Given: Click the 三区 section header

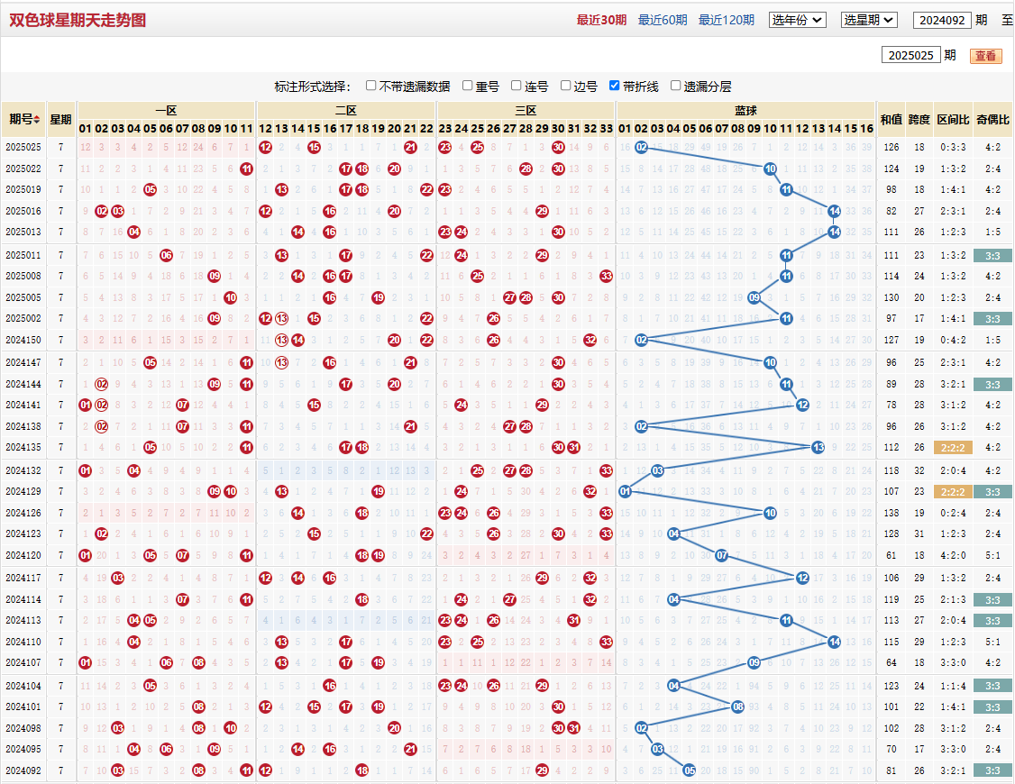Looking at the screenshot, I should click(526, 111).
